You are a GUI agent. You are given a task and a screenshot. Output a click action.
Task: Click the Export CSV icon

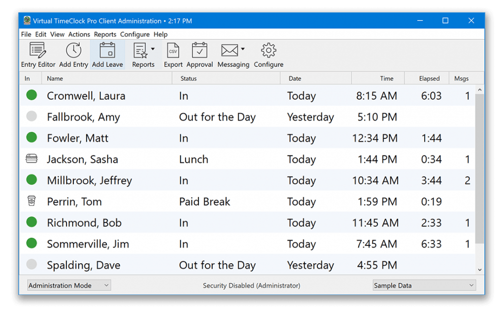click(173, 51)
